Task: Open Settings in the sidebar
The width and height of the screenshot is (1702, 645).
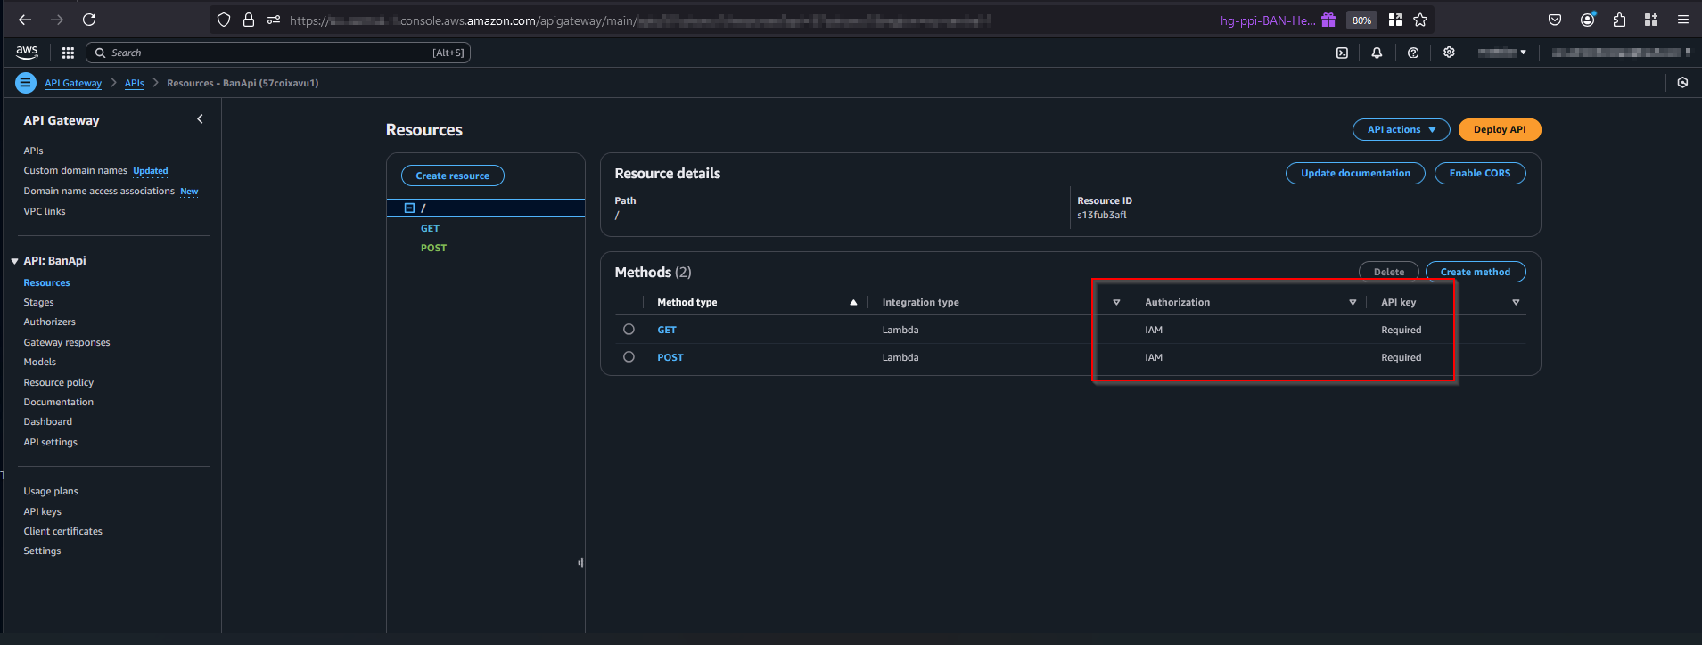Action: [x=42, y=551]
